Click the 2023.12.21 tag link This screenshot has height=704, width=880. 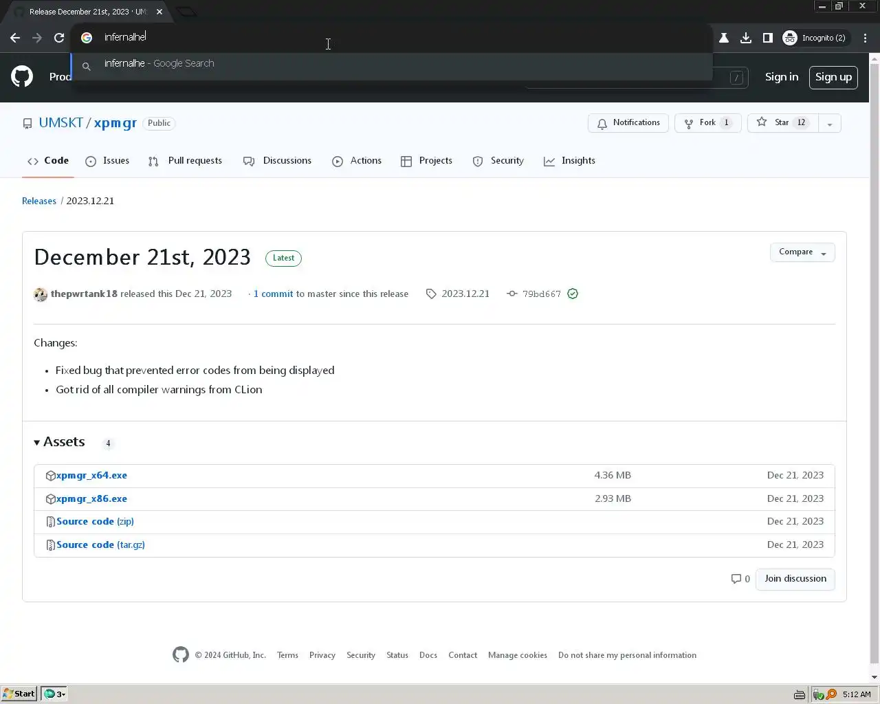tap(465, 294)
